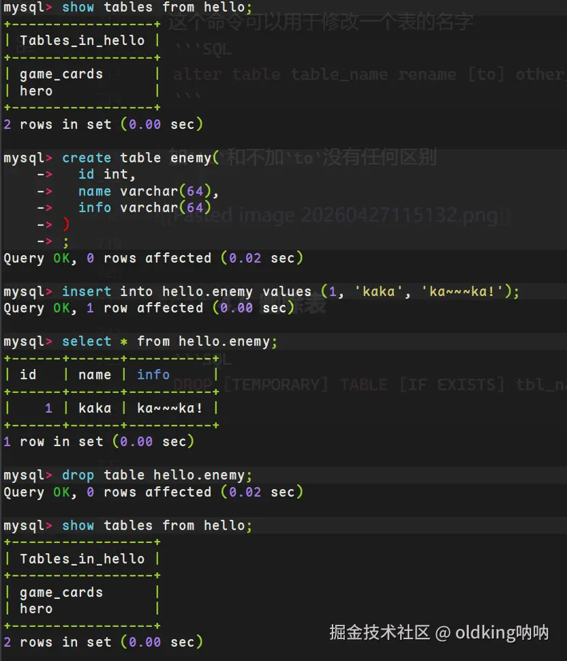567x661 pixels.
Task: Click the '1 row in set (0.00 sec)' line
Action: pos(99,442)
